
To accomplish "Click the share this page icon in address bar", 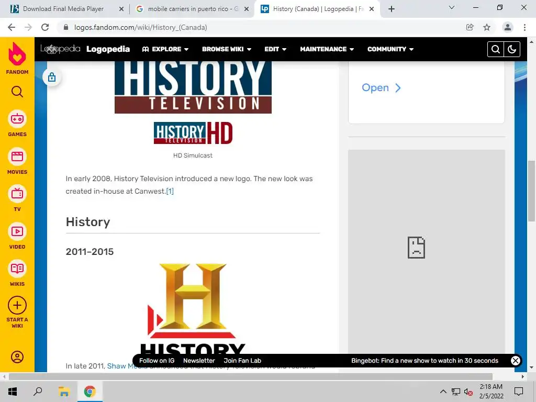I will coord(470,27).
